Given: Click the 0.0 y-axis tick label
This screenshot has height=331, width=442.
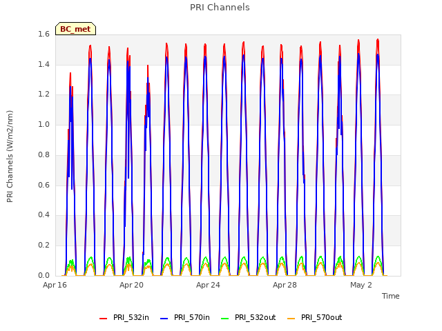Looking at the screenshot, I should point(44,275).
